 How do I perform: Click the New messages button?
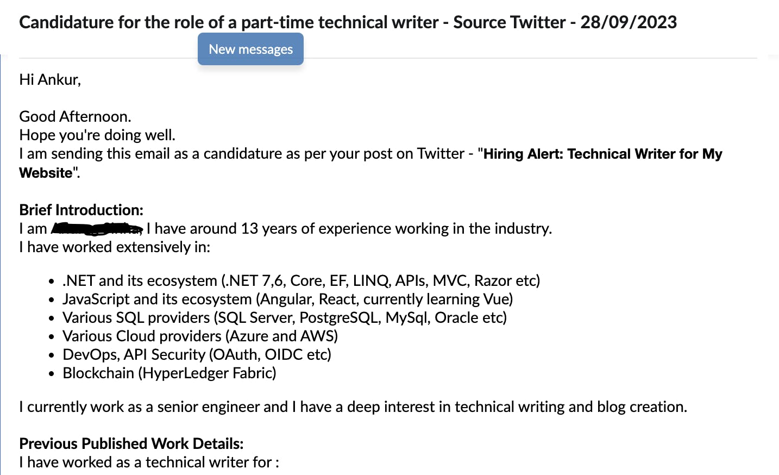pos(250,49)
